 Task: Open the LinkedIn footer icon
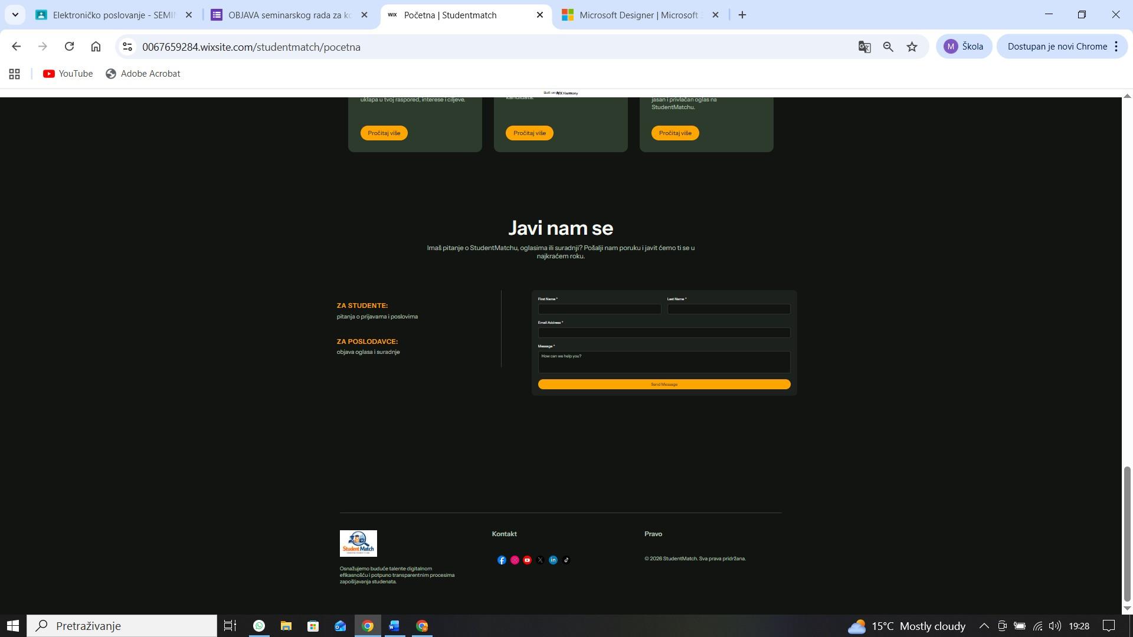click(554, 560)
